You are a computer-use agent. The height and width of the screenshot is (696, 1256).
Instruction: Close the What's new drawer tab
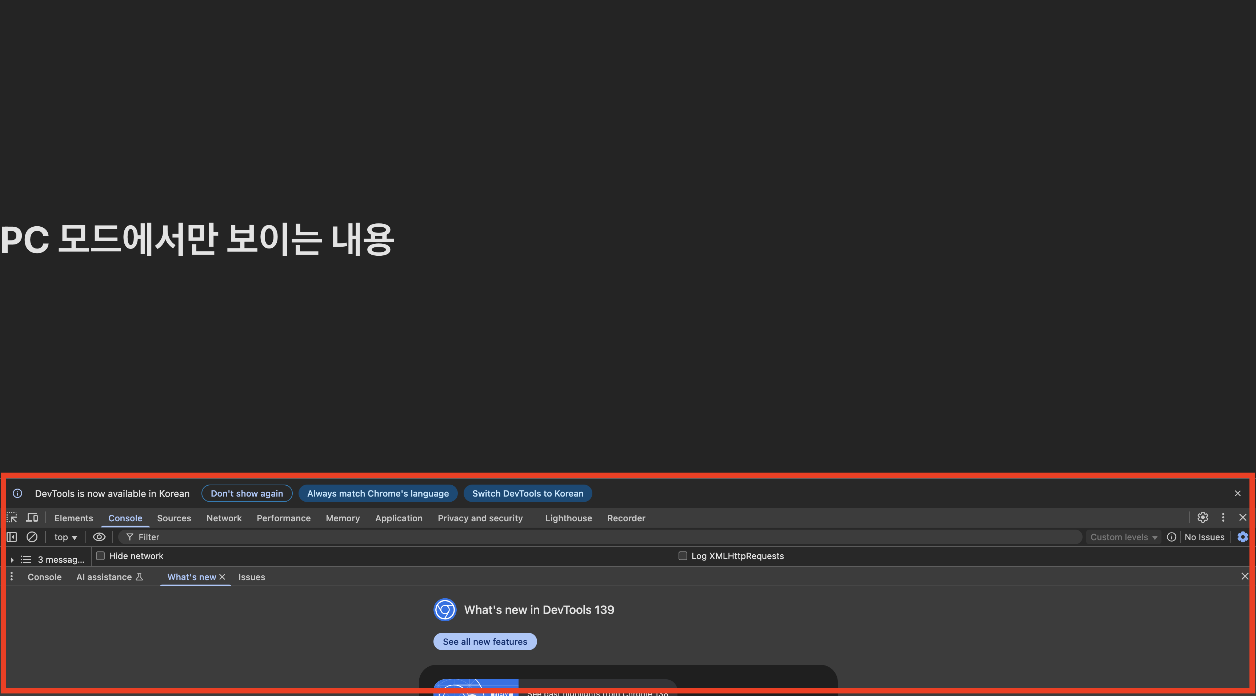coord(222,577)
